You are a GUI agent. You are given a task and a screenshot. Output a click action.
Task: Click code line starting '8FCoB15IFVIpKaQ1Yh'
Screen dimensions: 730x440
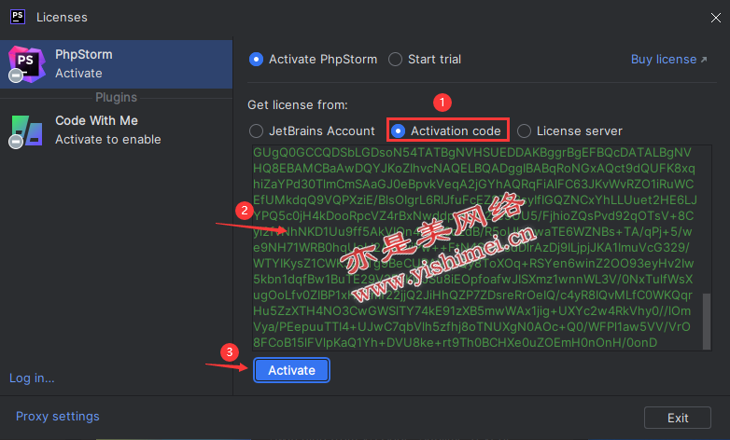455,343
